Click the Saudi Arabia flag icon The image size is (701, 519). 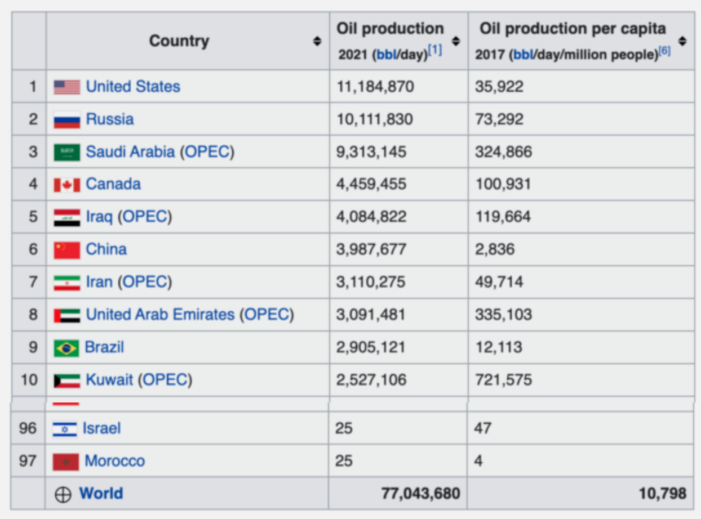[66, 152]
